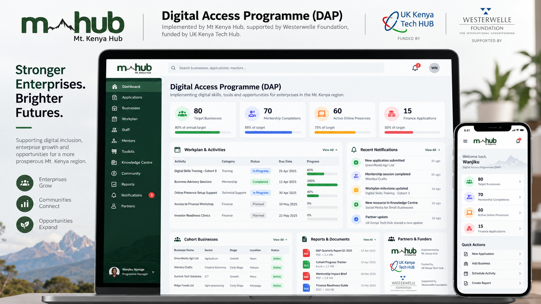Open View All in Cohort Businesses

(x=280, y=240)
